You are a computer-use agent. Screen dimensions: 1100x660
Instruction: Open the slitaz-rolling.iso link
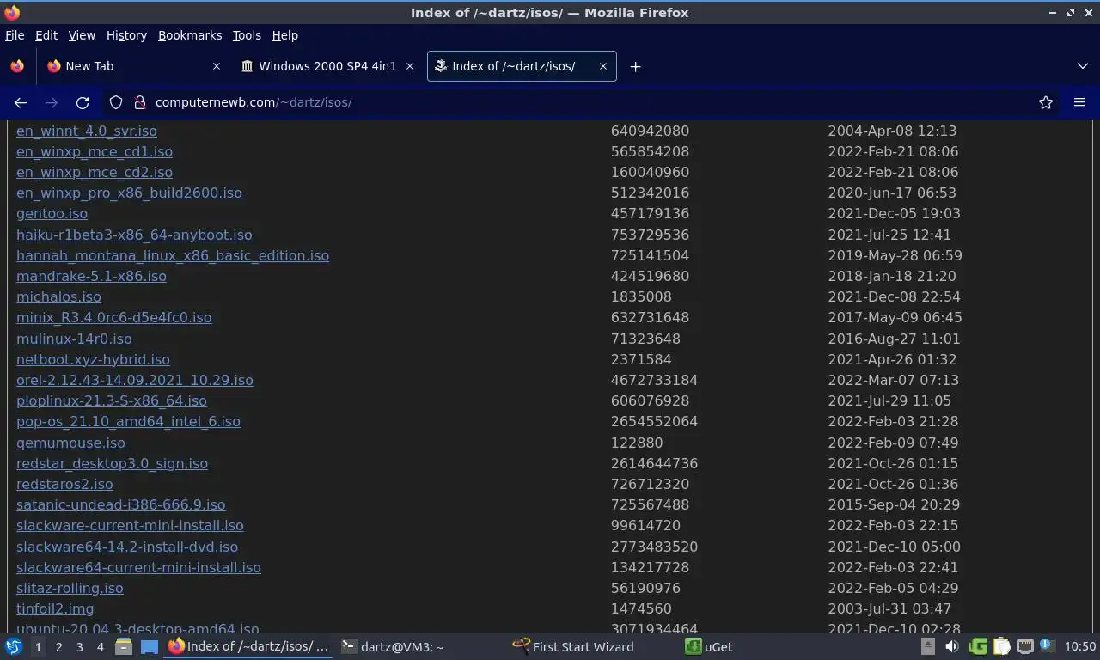(x=70, y=589)
